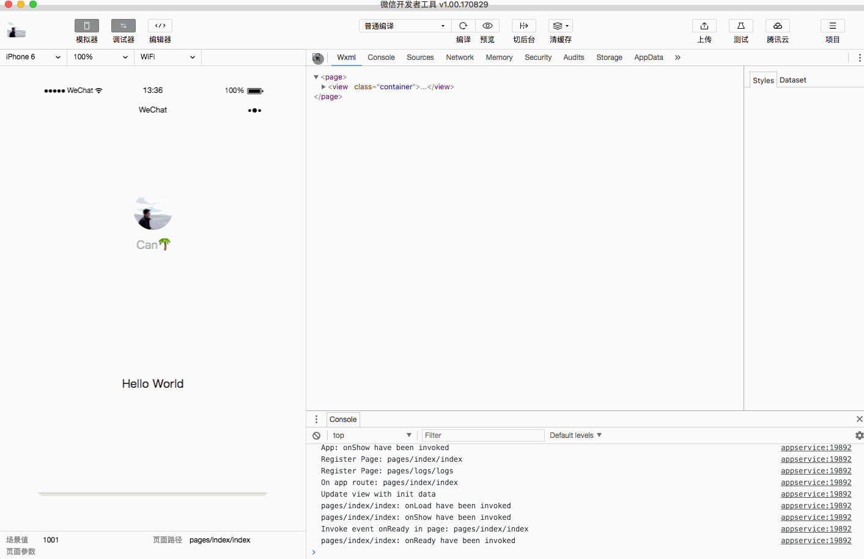Toggle the debugger (调试器) panel

pos(123,26)
